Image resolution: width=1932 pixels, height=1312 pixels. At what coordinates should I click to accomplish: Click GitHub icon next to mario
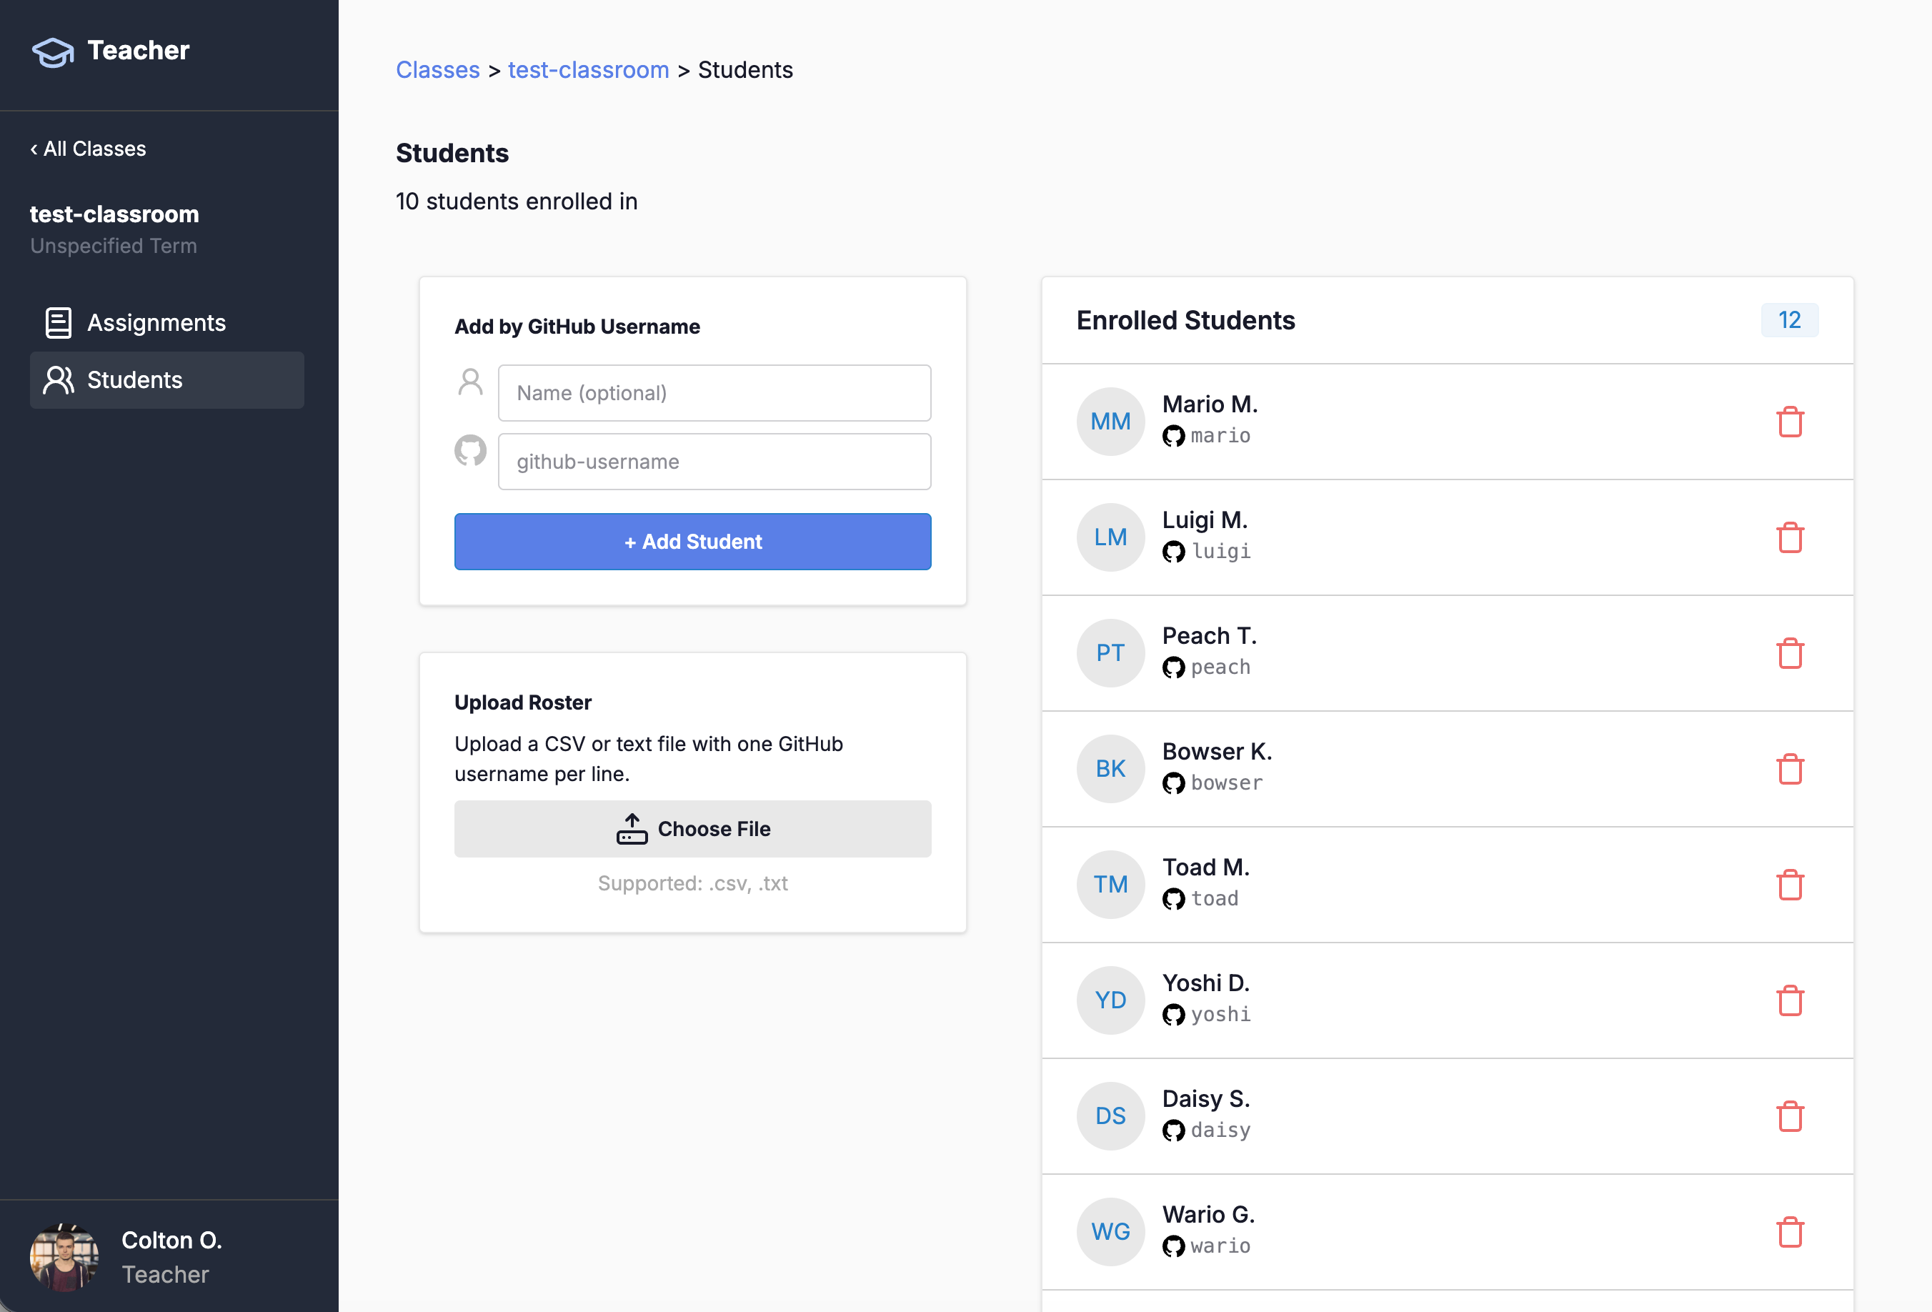tap(1173, 436)
